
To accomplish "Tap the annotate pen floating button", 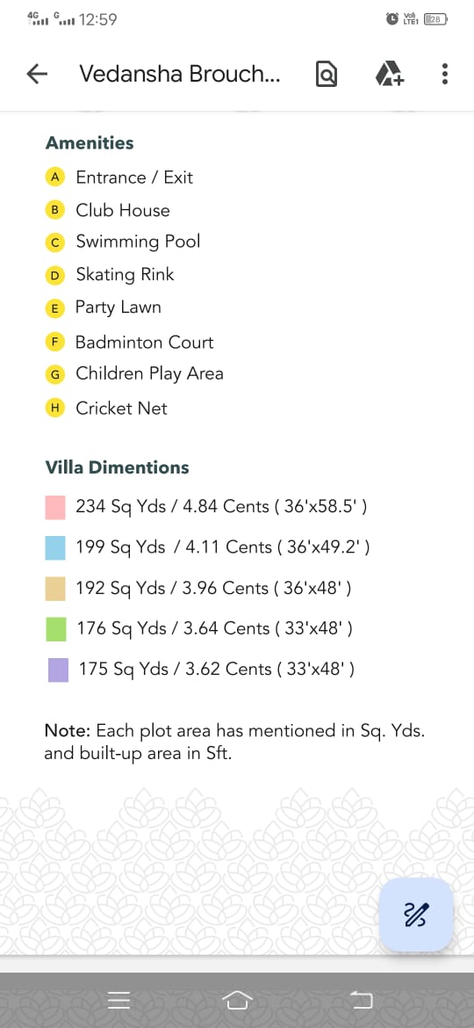I will pyautogui.click(x=416, y=914).
